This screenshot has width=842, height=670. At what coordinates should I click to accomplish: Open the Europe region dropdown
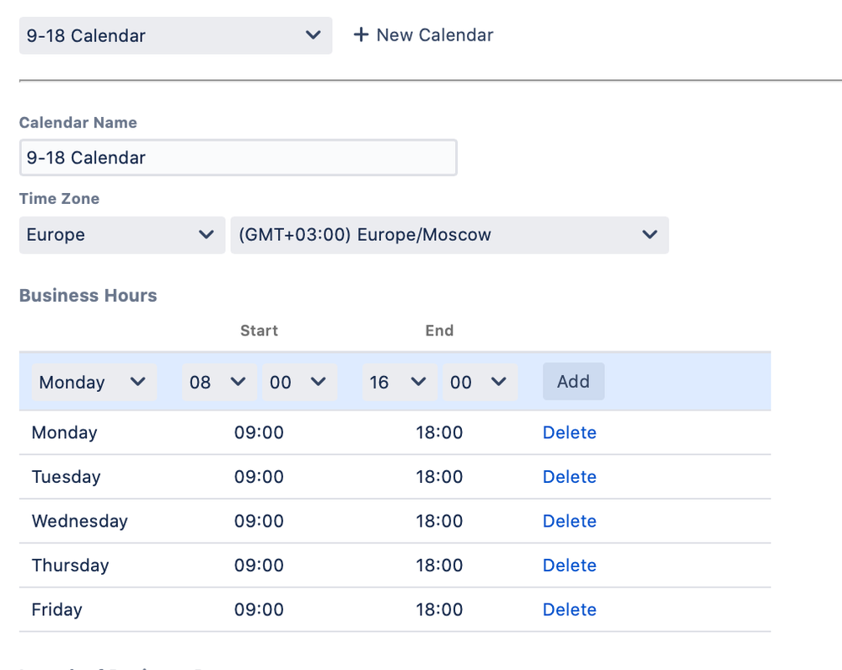pyautogui.click(x=121, y=235)
